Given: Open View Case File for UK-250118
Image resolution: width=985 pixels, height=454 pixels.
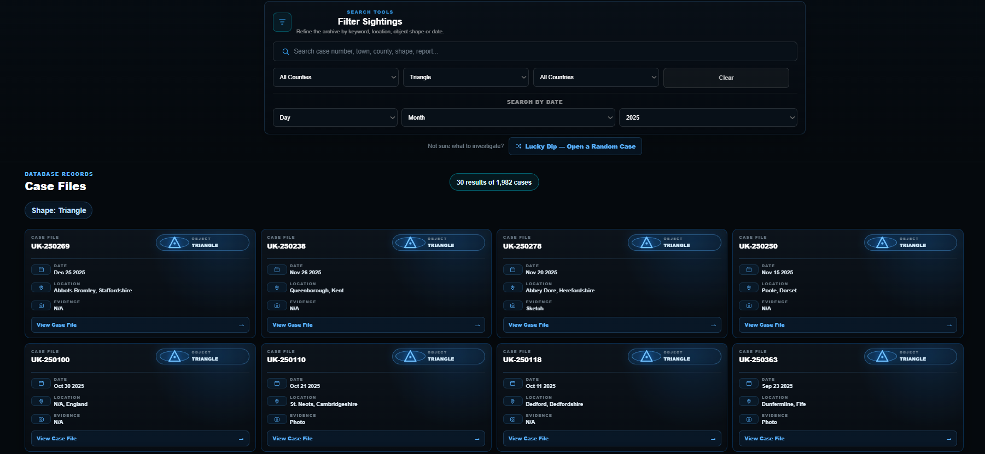Looking at the screenshot, I should (x=612, y=439).
